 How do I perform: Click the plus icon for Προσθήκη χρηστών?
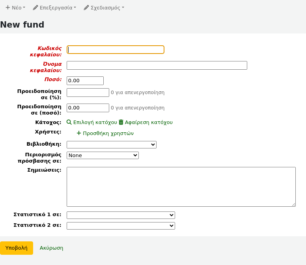point(79,133)
